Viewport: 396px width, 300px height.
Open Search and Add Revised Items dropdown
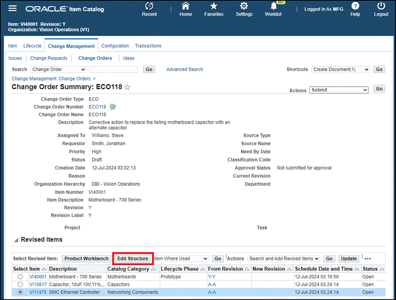coord(284,258)
